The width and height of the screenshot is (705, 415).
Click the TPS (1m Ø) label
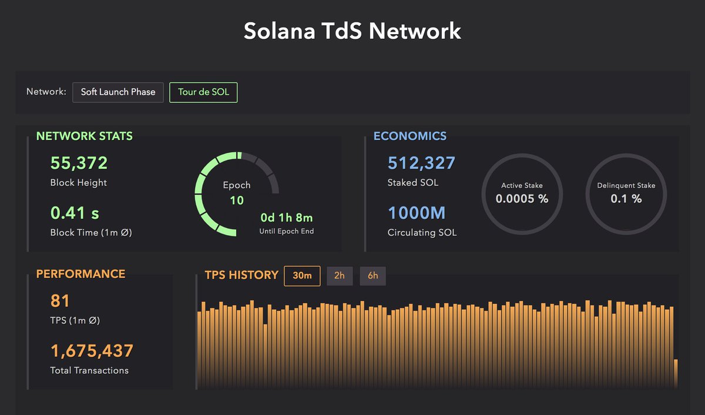tap(74, 321)
